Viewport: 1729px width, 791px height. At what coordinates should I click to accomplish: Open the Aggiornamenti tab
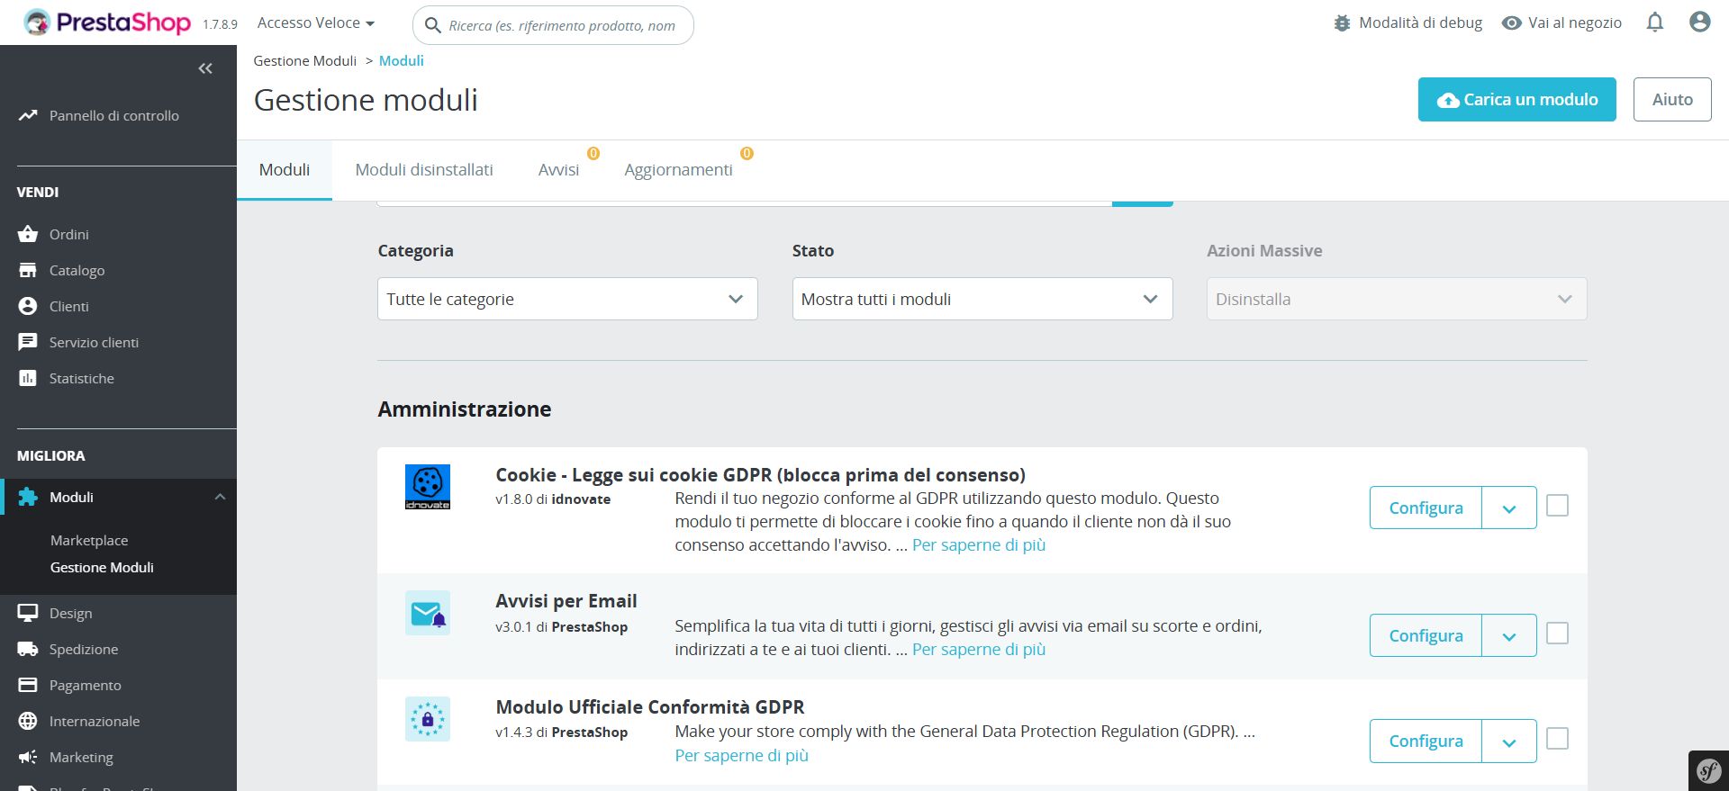point(678,170)
